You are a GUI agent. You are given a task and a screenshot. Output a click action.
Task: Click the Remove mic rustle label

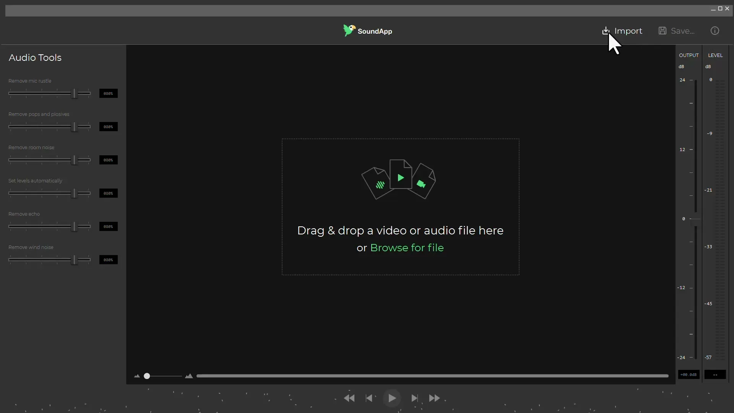click(30, 81)
